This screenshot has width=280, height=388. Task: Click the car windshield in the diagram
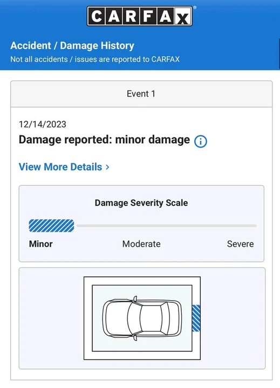pos(135,318)
